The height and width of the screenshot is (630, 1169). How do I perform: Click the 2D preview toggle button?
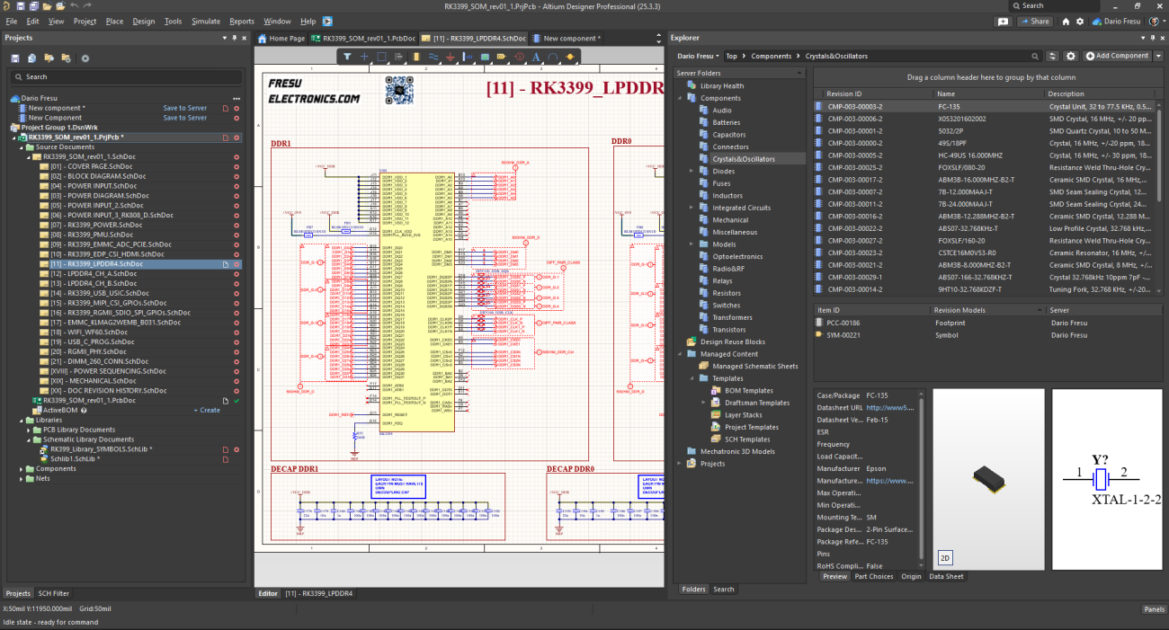(945, 557)
